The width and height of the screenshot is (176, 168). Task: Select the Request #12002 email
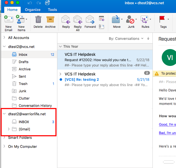coord(105,60)
